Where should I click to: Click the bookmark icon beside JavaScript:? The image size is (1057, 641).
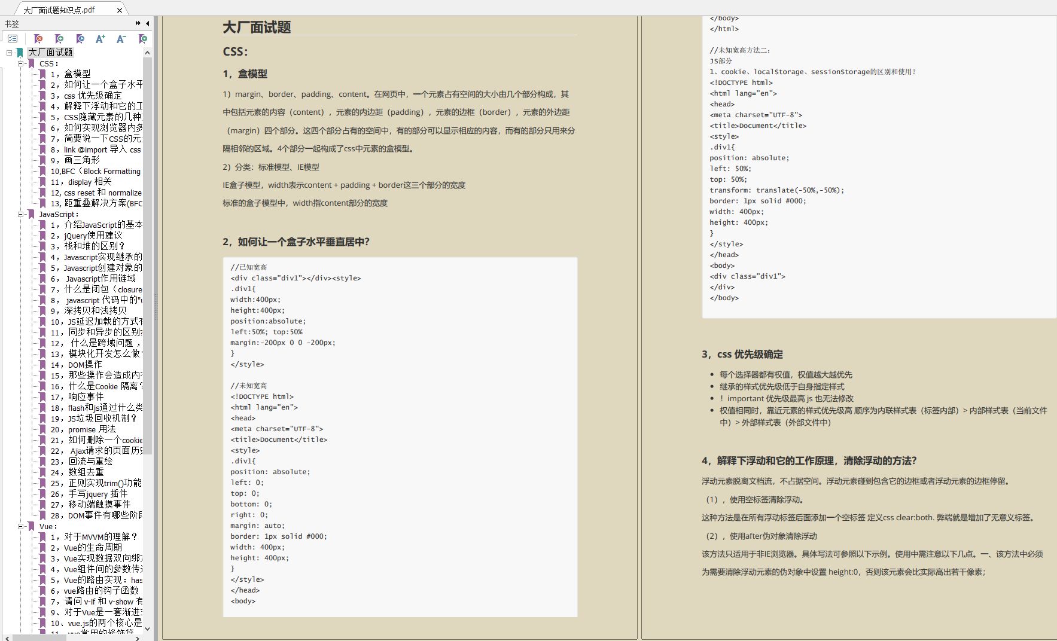32,214
